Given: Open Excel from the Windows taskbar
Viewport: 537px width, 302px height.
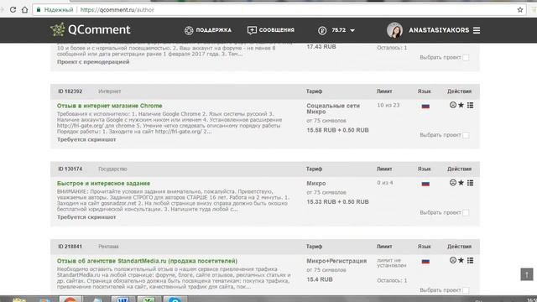Looking at the screenshot, I should (149, 299).
